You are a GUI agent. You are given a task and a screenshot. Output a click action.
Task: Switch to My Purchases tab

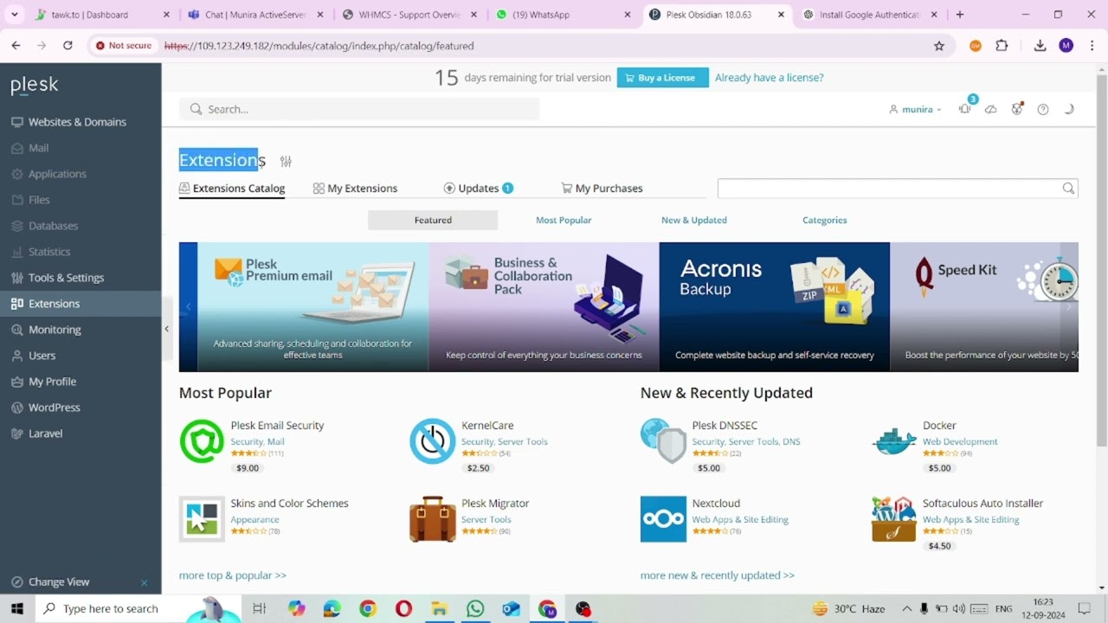click(602, 189)
